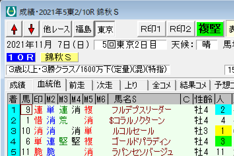The width and height of the screenshot is (234, 156).
Task: Open the 前走 tab
Action: click(79, 86)
